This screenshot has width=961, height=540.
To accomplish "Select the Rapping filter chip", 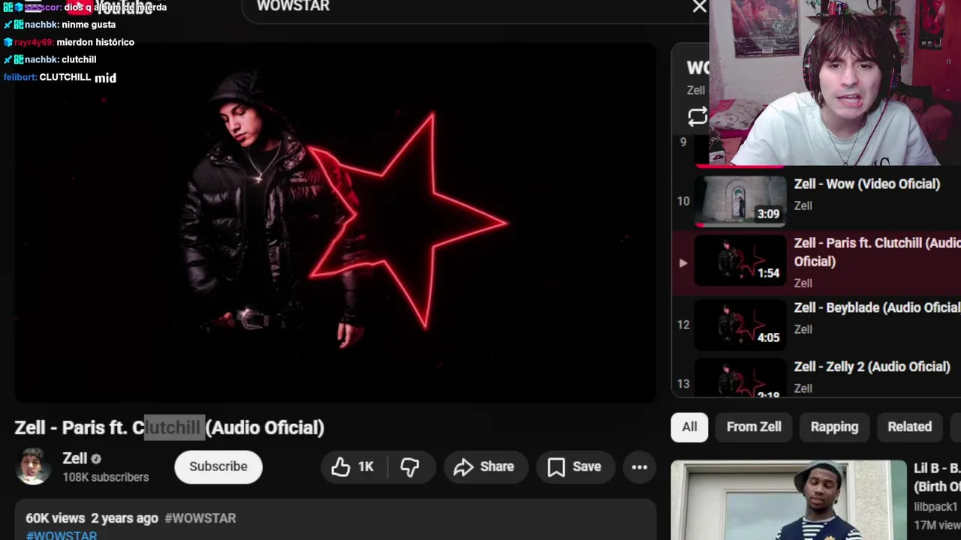I will (x=834, y=427).
